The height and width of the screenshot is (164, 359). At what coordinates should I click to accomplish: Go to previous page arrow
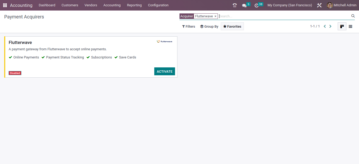point(325,26)
